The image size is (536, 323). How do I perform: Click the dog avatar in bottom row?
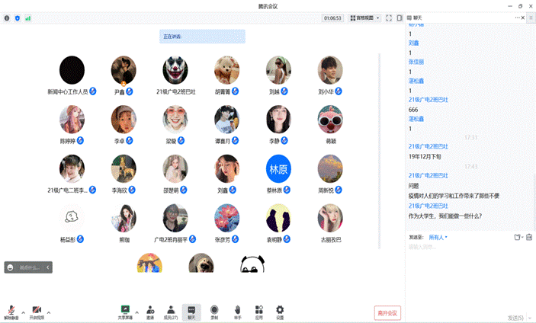pyautogui.click(x=201, y=263)
